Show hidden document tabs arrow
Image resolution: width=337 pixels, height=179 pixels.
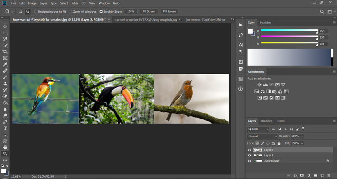pos(232,19)
